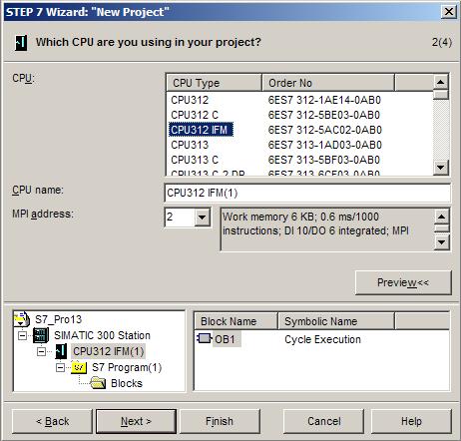Click the Block Name column header
The height and width of the screenshot is (441, 461).
(x=235, y=321)
